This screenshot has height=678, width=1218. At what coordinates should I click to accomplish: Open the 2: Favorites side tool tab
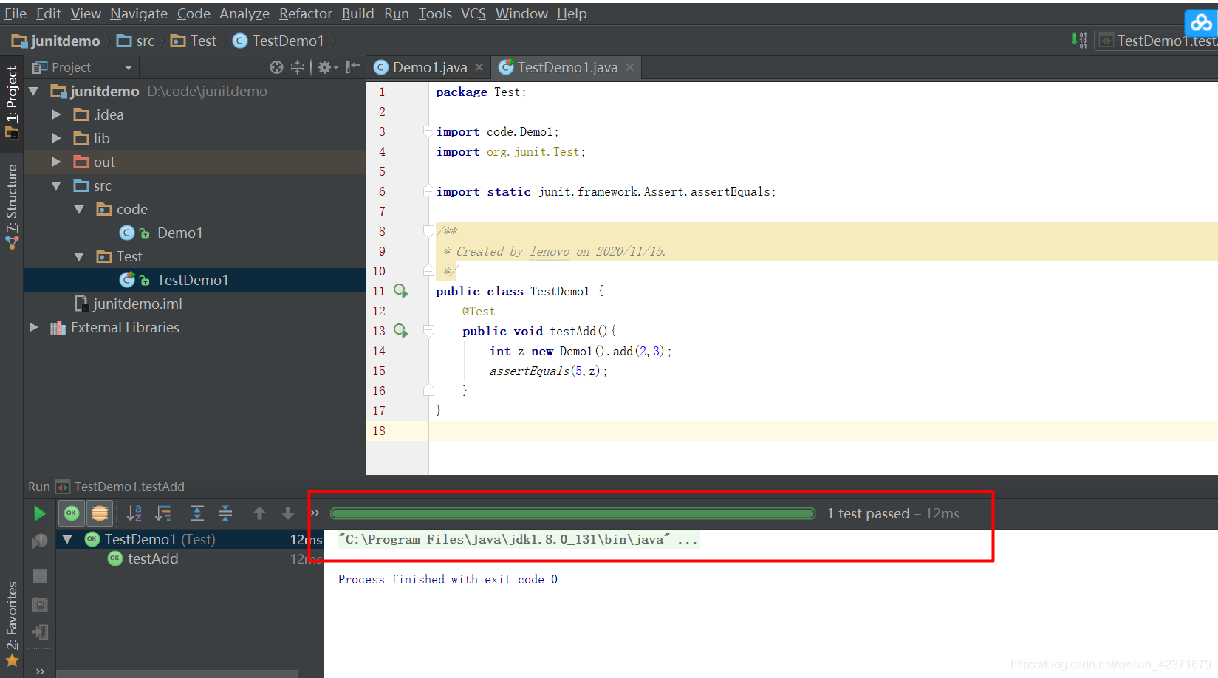pyautogui.click(x=12, y=624)
